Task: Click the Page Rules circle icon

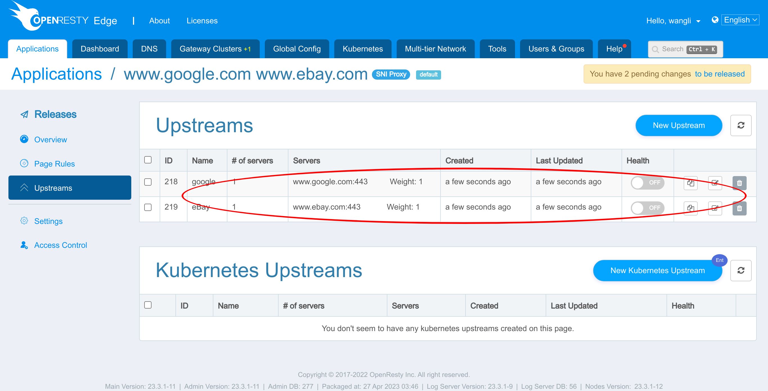Action: (24, 163)
